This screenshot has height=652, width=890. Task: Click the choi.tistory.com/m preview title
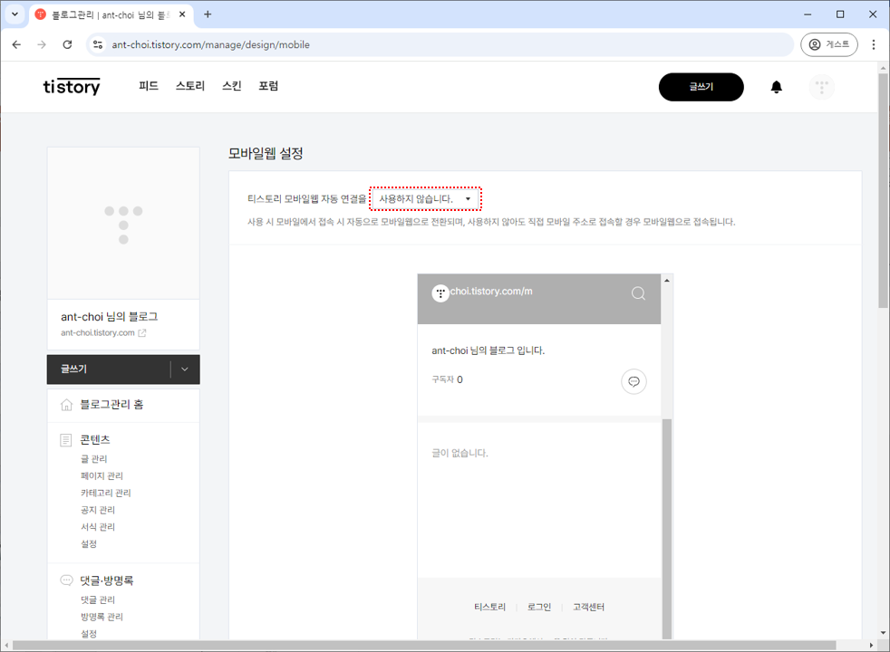491,292
